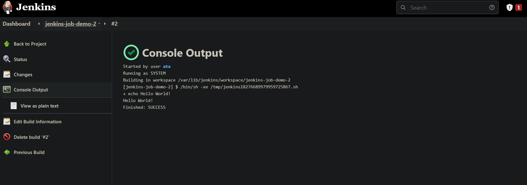Screen dimensions: 527x185
Task: Expand the breadcrumb arrow after Dashboard
Action: point(39,24)
